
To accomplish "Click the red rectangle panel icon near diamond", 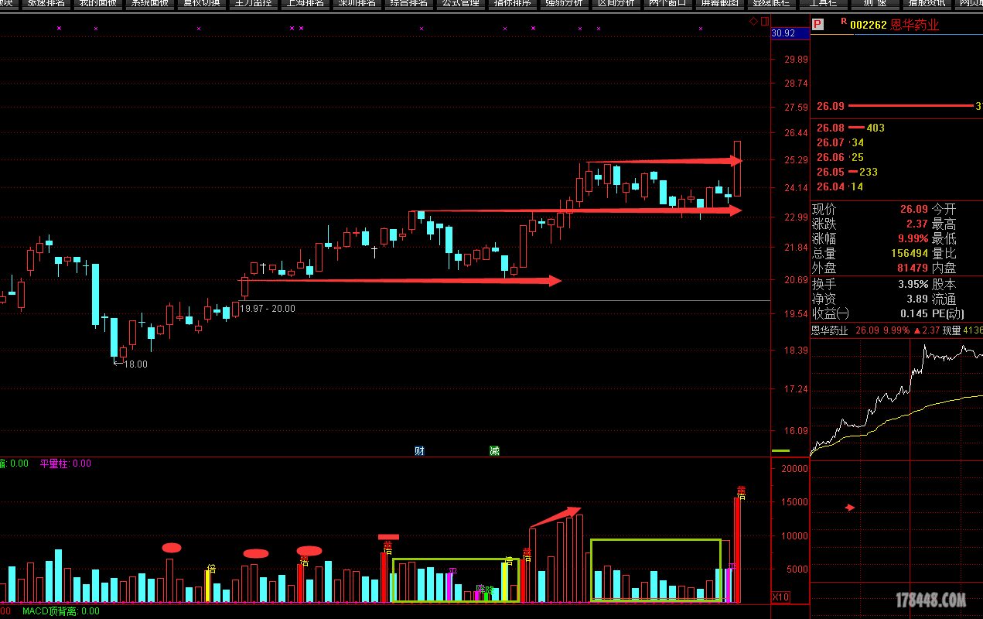I will (x=763, y=22).
